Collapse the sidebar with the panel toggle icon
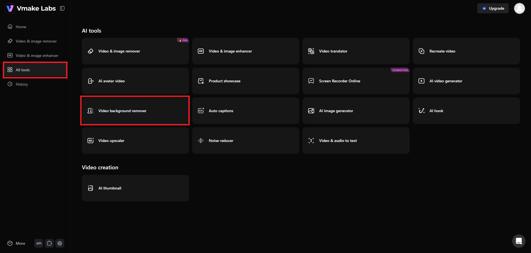 (x=62, y=8)
